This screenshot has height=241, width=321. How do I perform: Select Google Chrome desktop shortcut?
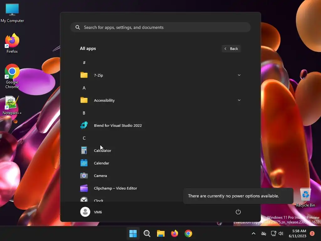click(12, 76)
